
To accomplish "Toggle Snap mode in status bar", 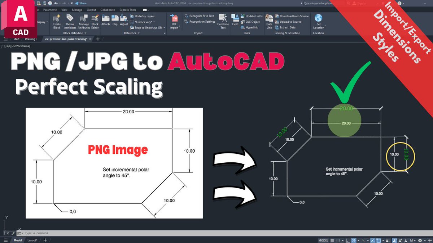I will [338, 240].
